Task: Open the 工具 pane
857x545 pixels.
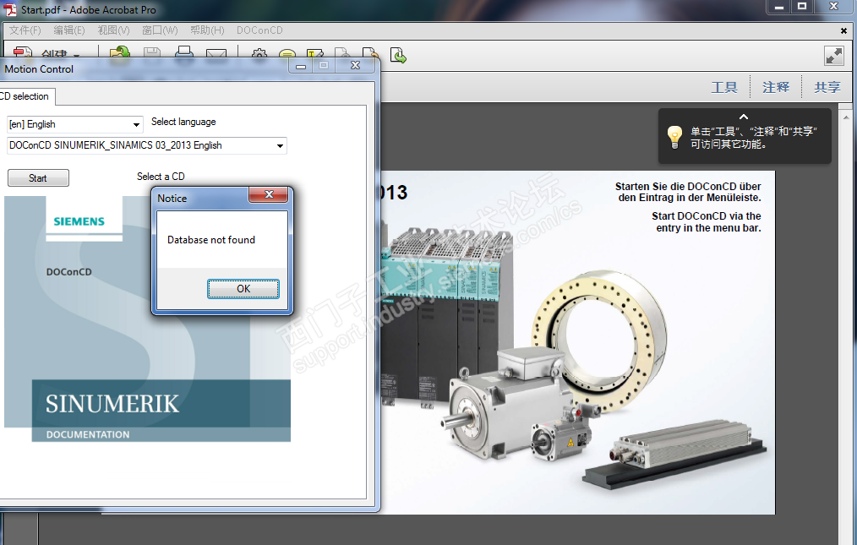Action: pos(724,87)
